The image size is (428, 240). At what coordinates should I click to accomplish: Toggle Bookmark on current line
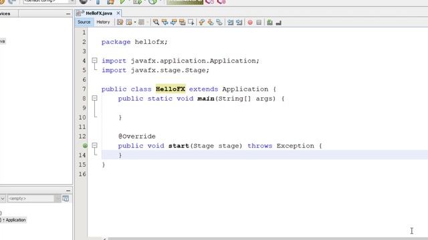coord(219,22)
